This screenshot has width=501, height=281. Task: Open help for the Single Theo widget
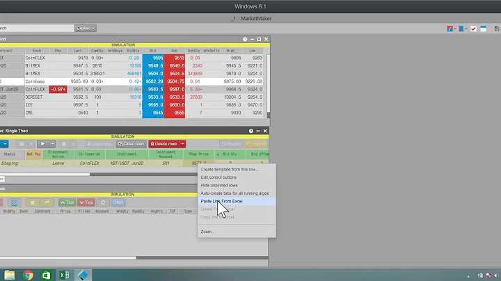[250, 131]
